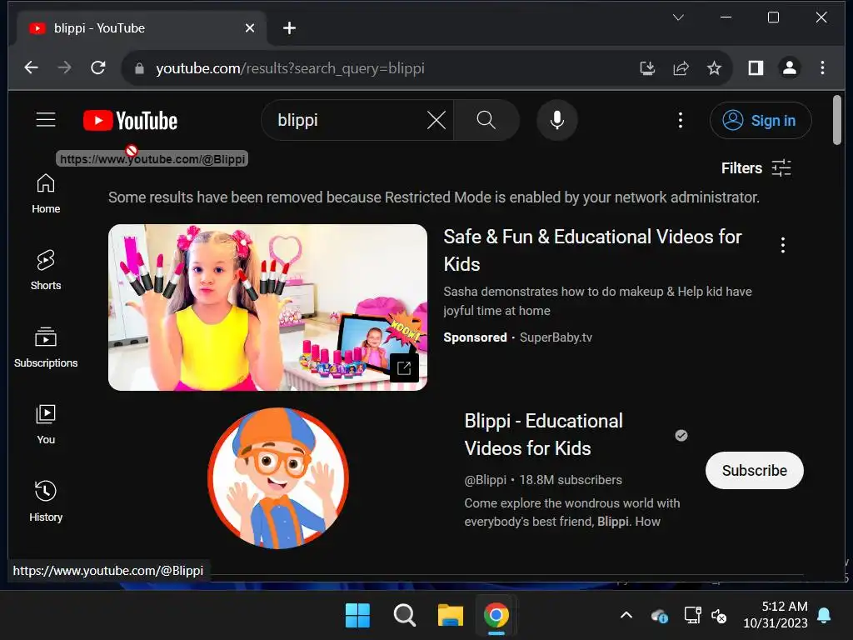Click the Chrome forward arrow
Viewport: 853px width, 640px height.
(64, 68)
